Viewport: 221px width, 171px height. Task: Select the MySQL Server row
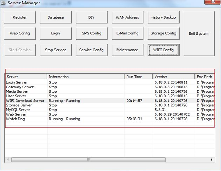110,110
